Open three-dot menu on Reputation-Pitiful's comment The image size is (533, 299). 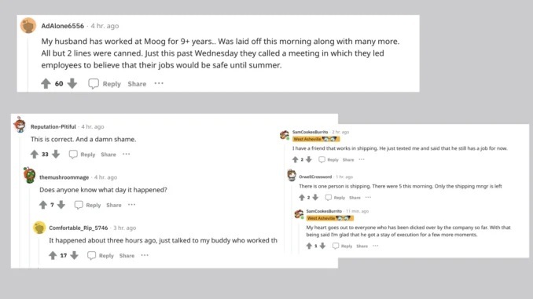coord(126,154)
